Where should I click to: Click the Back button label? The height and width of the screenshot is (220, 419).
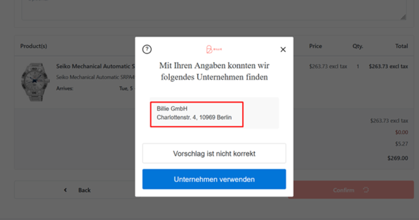coord(84,190)
